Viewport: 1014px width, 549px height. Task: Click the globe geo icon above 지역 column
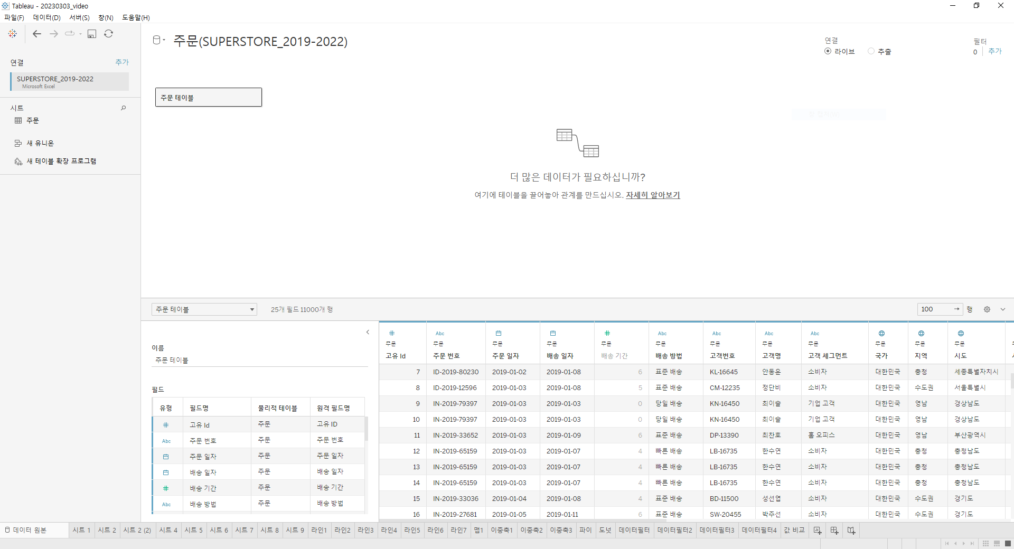tap(921, 333)
